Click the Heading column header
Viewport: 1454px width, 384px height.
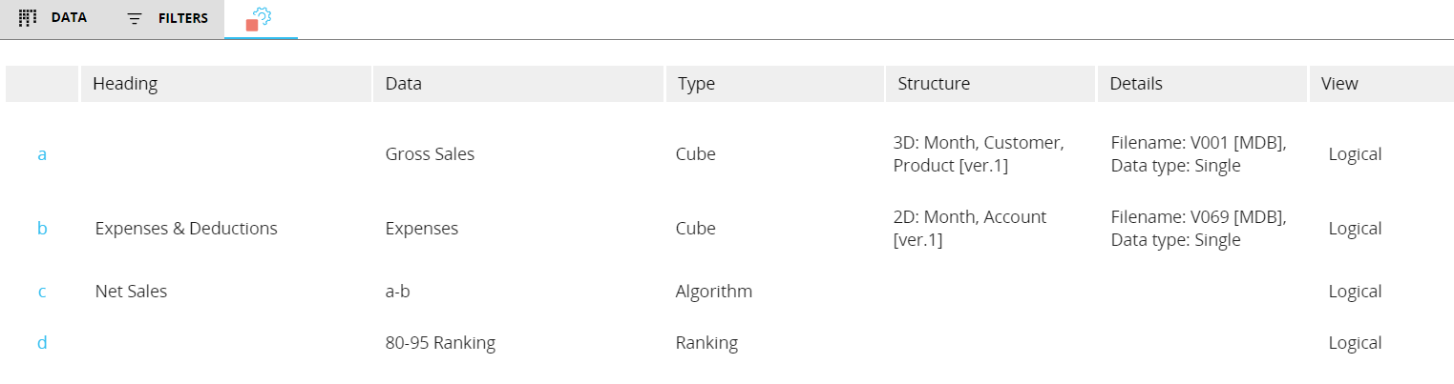click(125, 84)
